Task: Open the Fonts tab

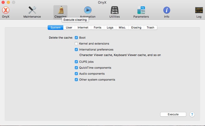Action: tap(97, 27)
